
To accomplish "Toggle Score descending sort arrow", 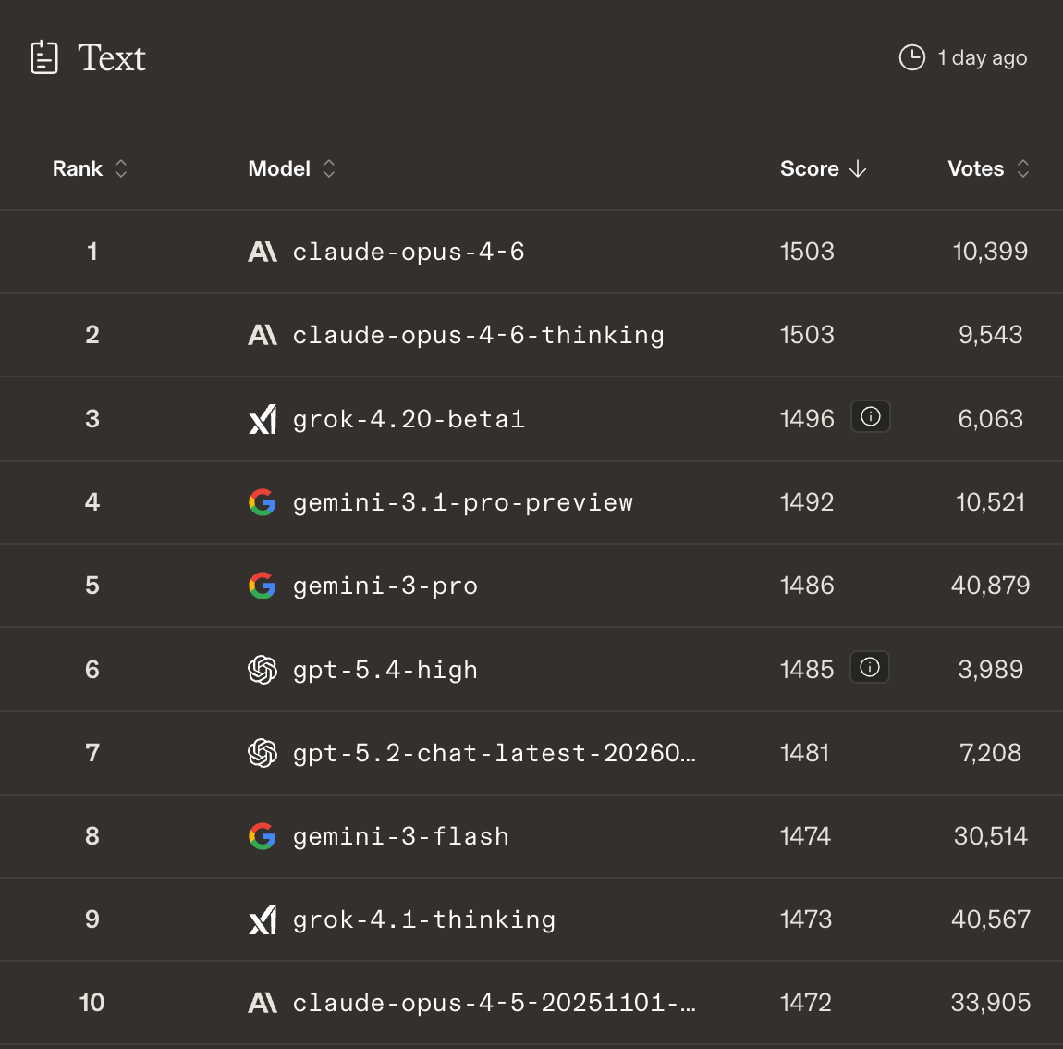I will pos(858,168).
